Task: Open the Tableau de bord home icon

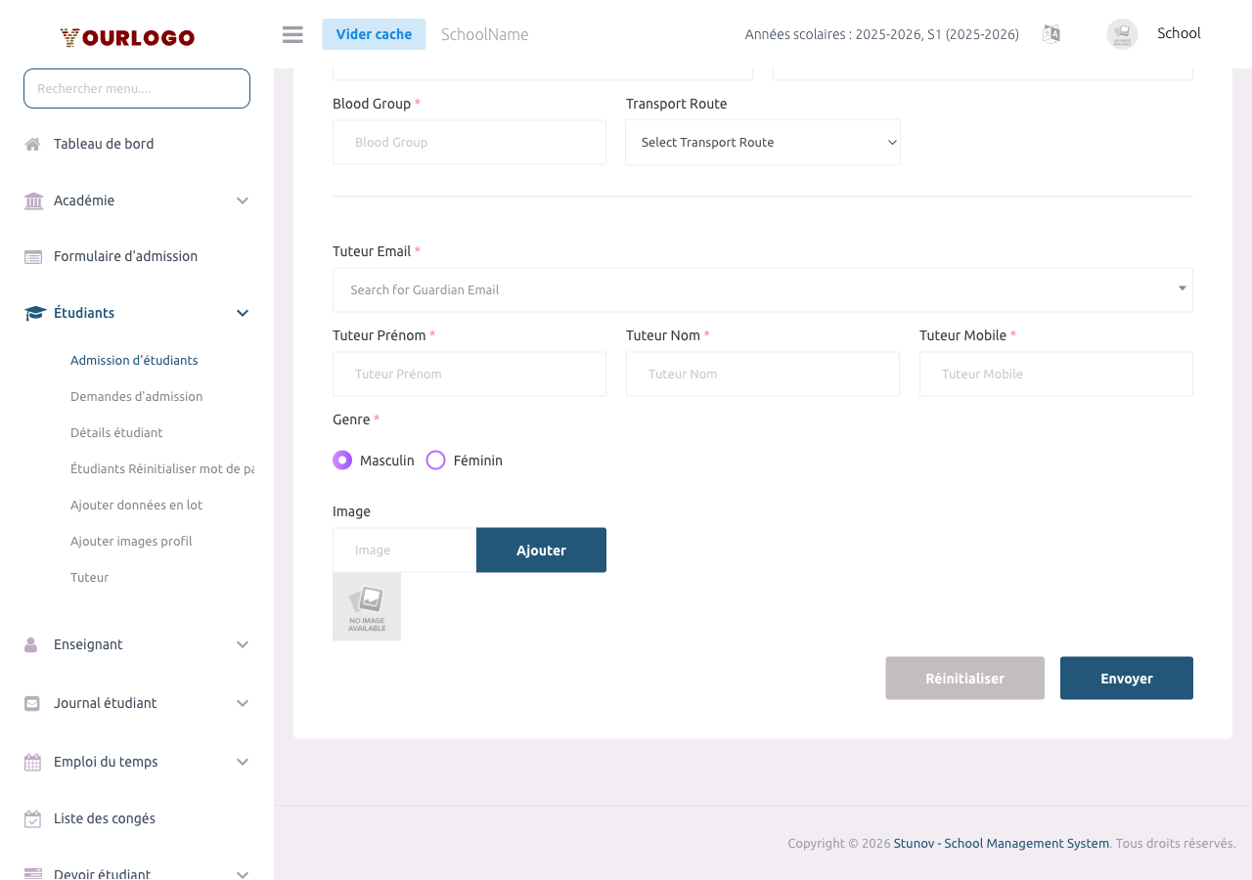Action: point(32,143)
